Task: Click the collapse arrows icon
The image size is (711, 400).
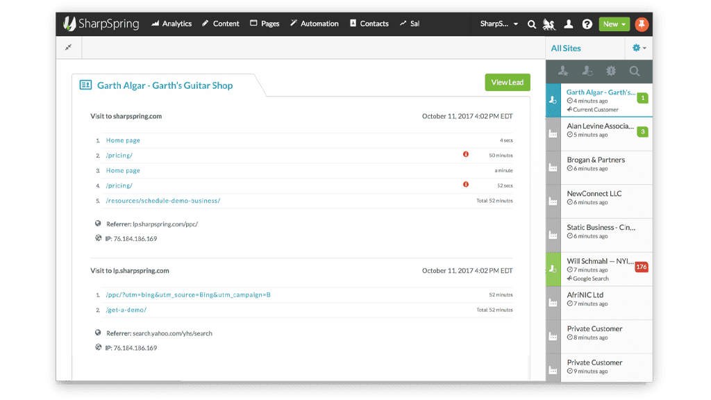Action: tap(69, 47)
